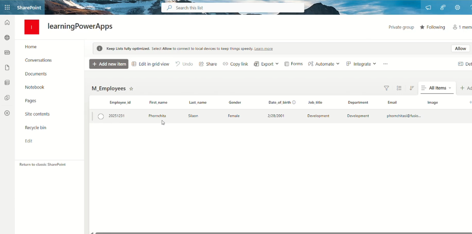Open the links icon in left rail
The height and width of the screenshot is (234, 472).
pos(7,98)
